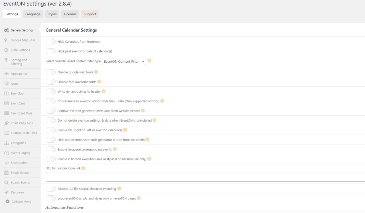Image resolution: width=365 pixels, height=213 pixels.
Task: Click the EventCard Data rows icon
Action: (6, 113)
